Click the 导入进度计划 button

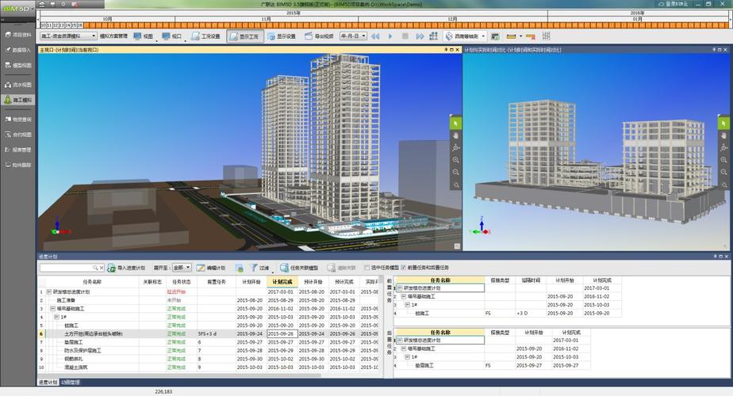126,268
